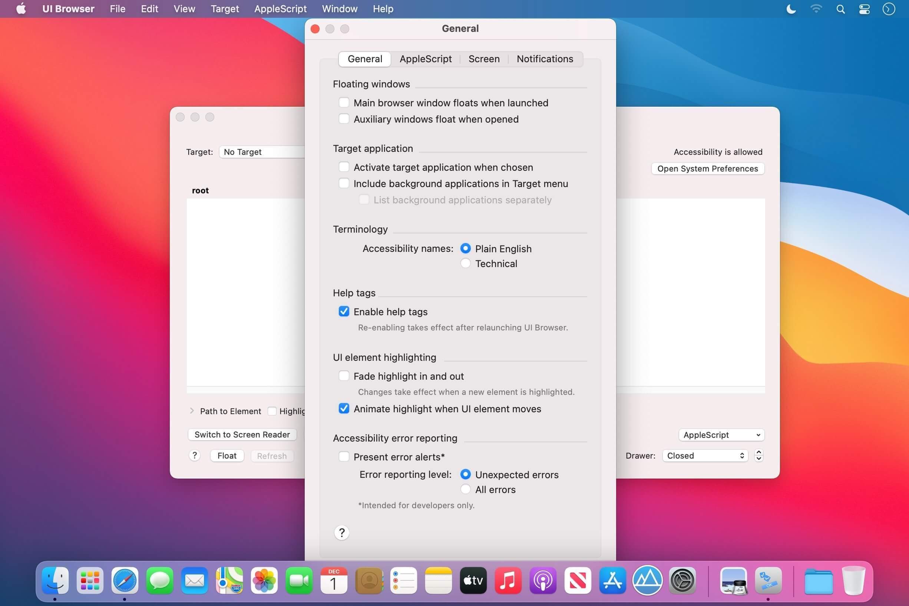Enable Activate target application when chosen

[x=344, y=167]
